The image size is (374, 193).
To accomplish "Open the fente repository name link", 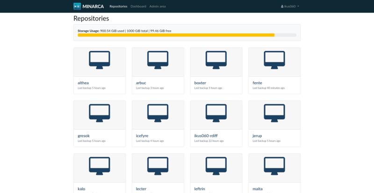I will coord(257,83).
